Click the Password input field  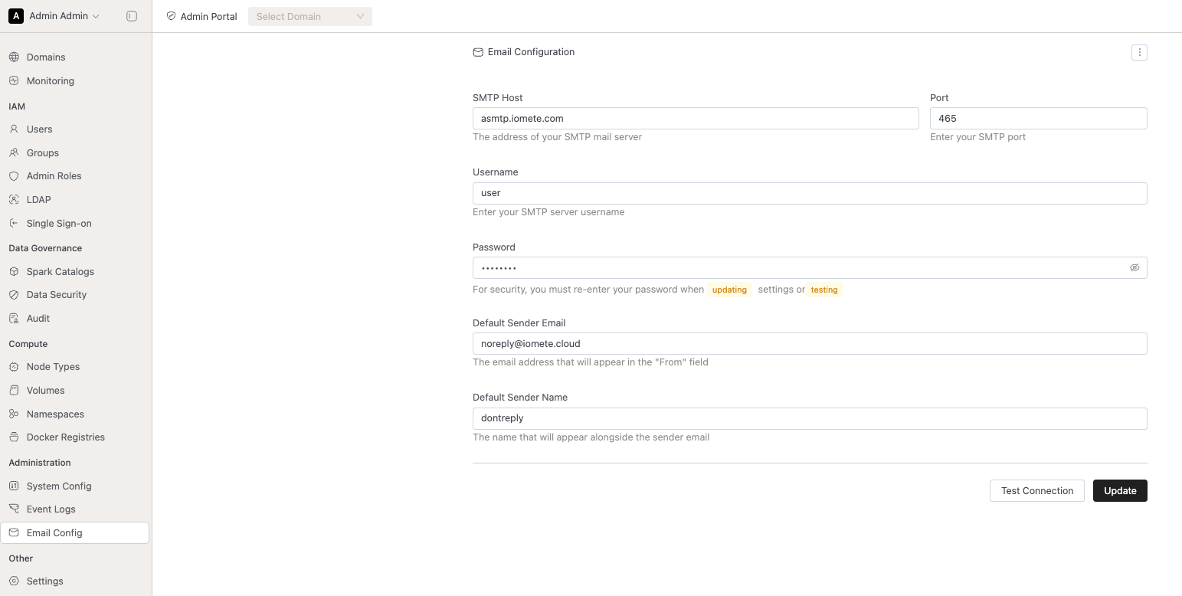click(810, 268)
